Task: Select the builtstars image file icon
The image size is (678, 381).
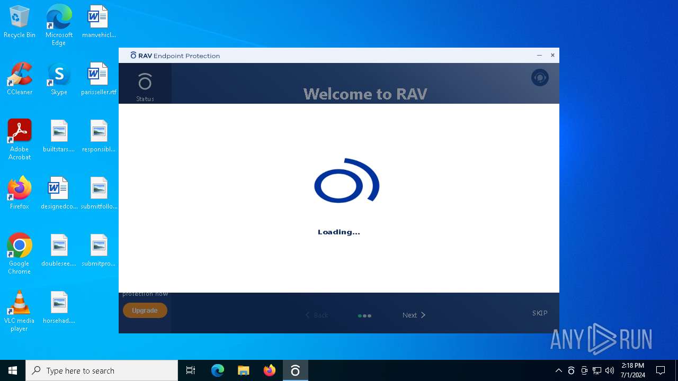Action: point(59,136)
